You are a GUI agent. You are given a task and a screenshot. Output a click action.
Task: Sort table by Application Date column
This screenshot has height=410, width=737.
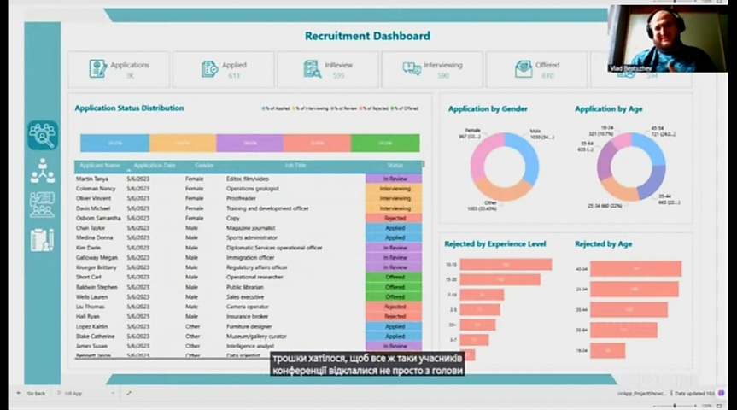coord(155,165)
